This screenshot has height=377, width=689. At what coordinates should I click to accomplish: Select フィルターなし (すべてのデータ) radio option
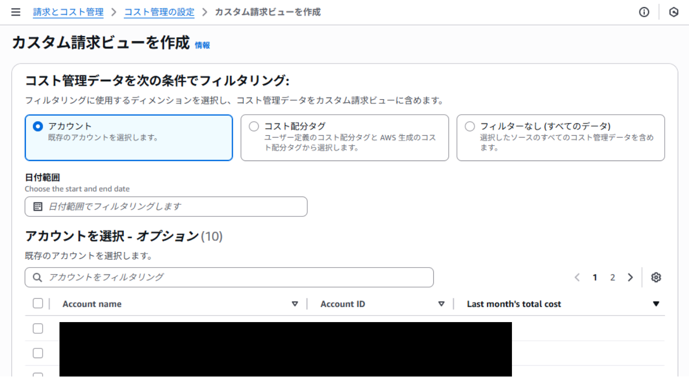coord(469,127)
